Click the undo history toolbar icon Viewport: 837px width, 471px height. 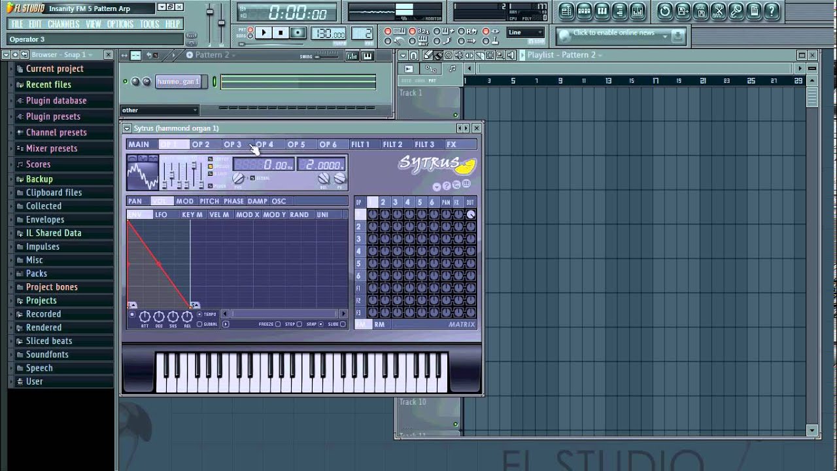664,10
